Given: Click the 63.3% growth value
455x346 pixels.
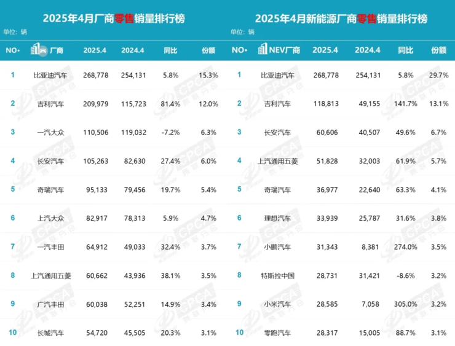Looking at the screenshot, I should pos(405,190).
